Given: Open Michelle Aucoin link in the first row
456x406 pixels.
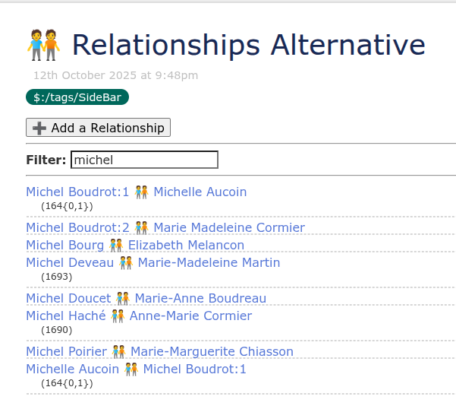Looking at the screenshot, I should pyautogui.click(x=200, y=192).
